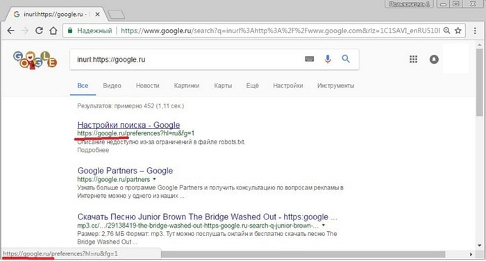Screen dimensions: 486x261
Task: Reload the page with refresh icon
Action: [39, 31]
